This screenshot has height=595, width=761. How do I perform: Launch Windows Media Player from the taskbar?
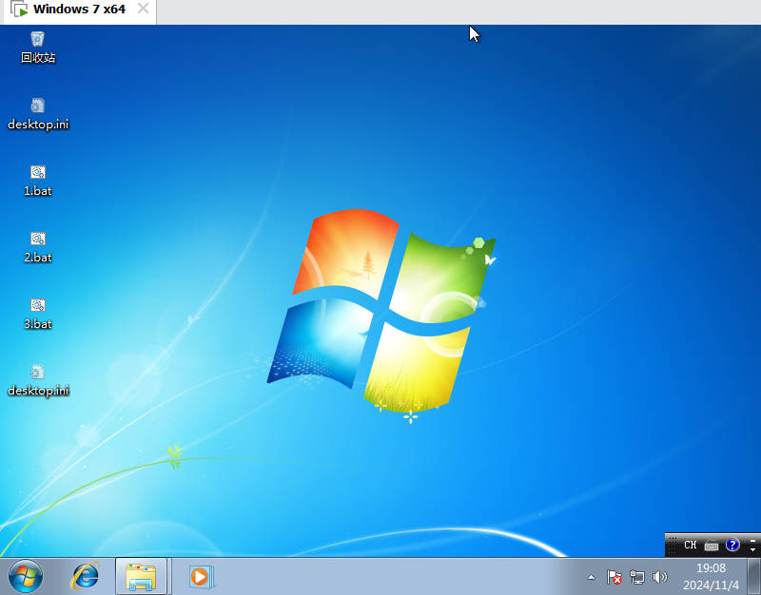(x=200, y=577)
